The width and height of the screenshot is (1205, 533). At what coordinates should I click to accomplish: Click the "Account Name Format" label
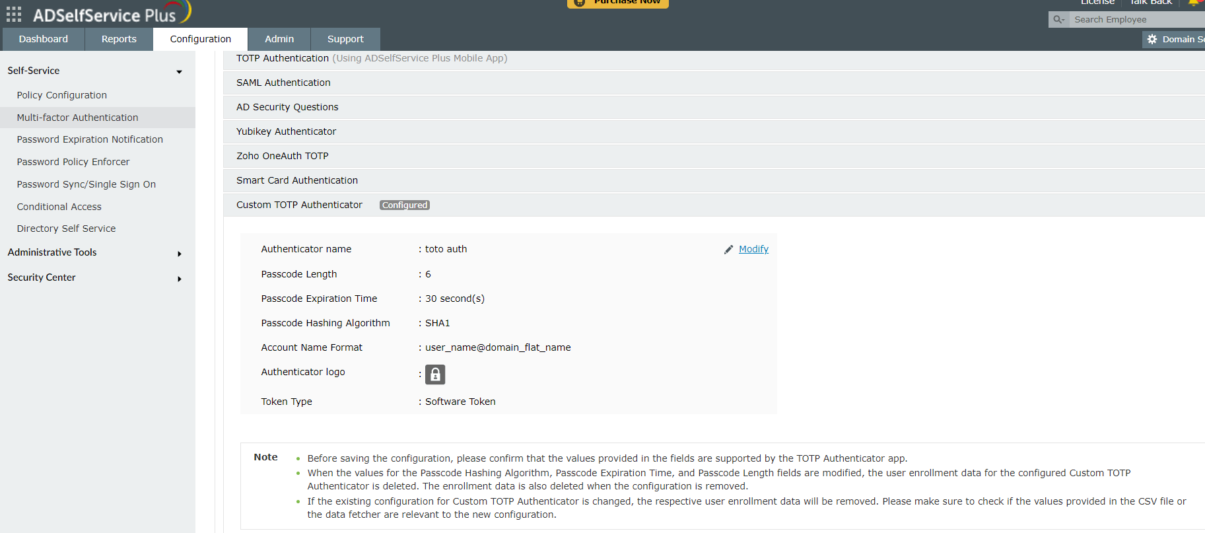click(x=312, y=347)
